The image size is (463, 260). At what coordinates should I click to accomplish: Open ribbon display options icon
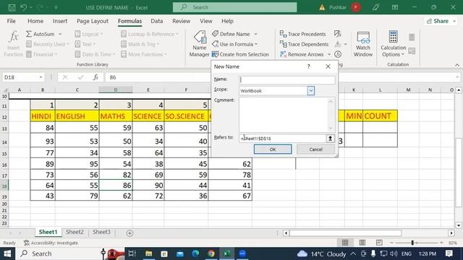395,7
